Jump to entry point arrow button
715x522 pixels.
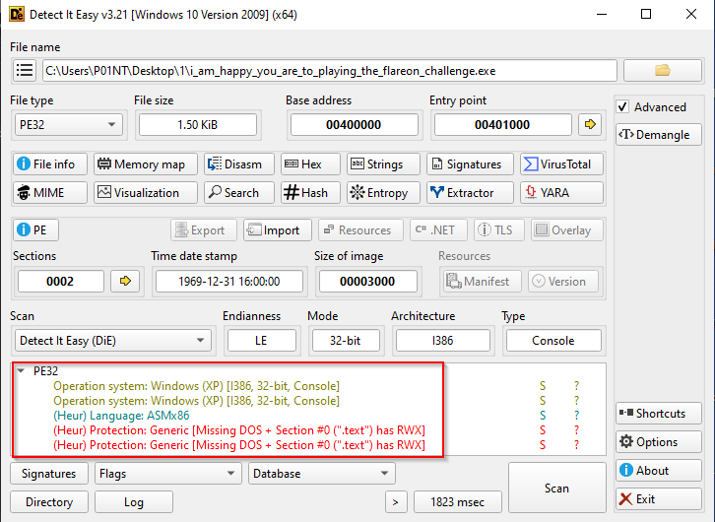[x=590, y=124]
